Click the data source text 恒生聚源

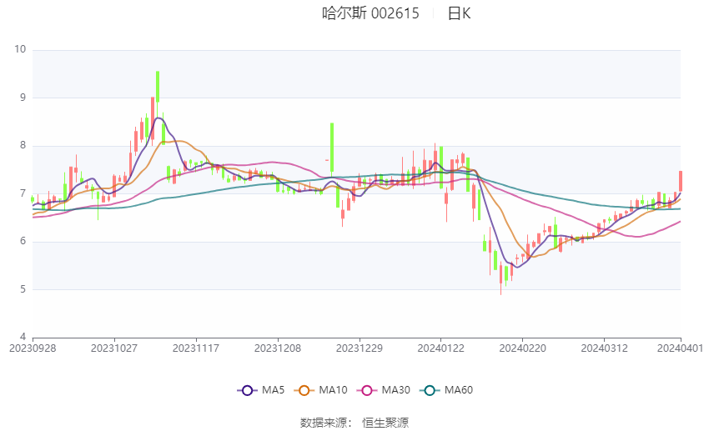(x=385, y=423)
